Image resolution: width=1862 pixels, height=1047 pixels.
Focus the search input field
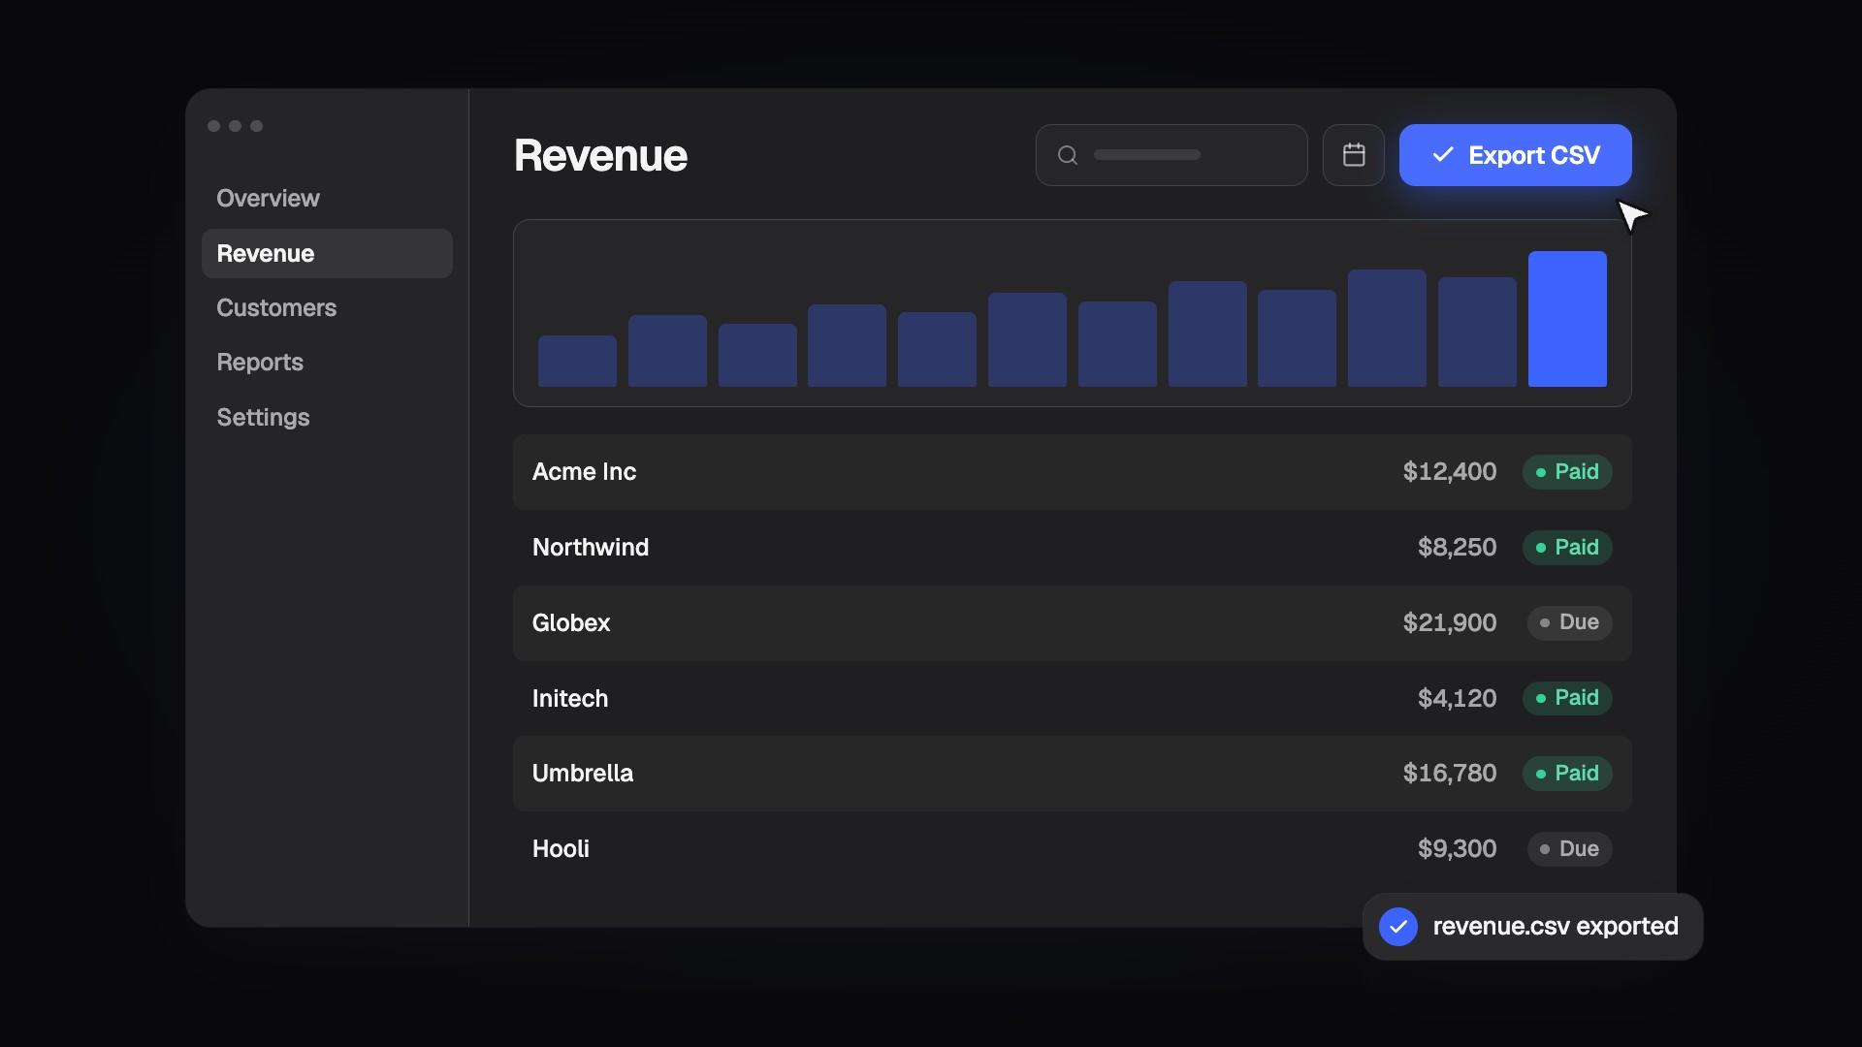[1172, 155]
